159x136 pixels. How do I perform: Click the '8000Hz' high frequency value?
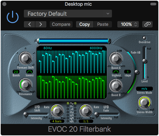pos(96,48)
